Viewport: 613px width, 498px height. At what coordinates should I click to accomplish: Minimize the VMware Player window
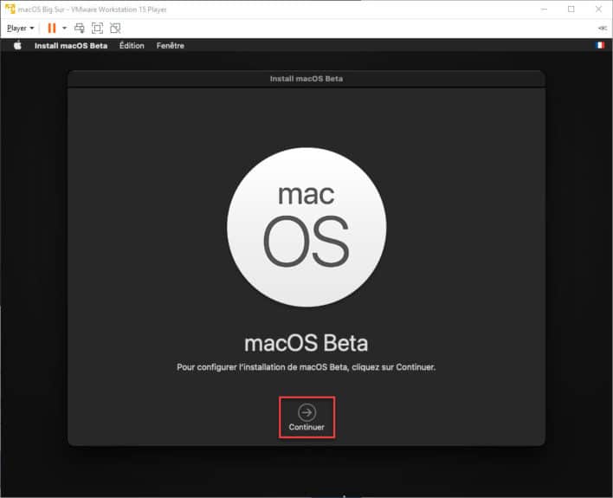point(544,9)
